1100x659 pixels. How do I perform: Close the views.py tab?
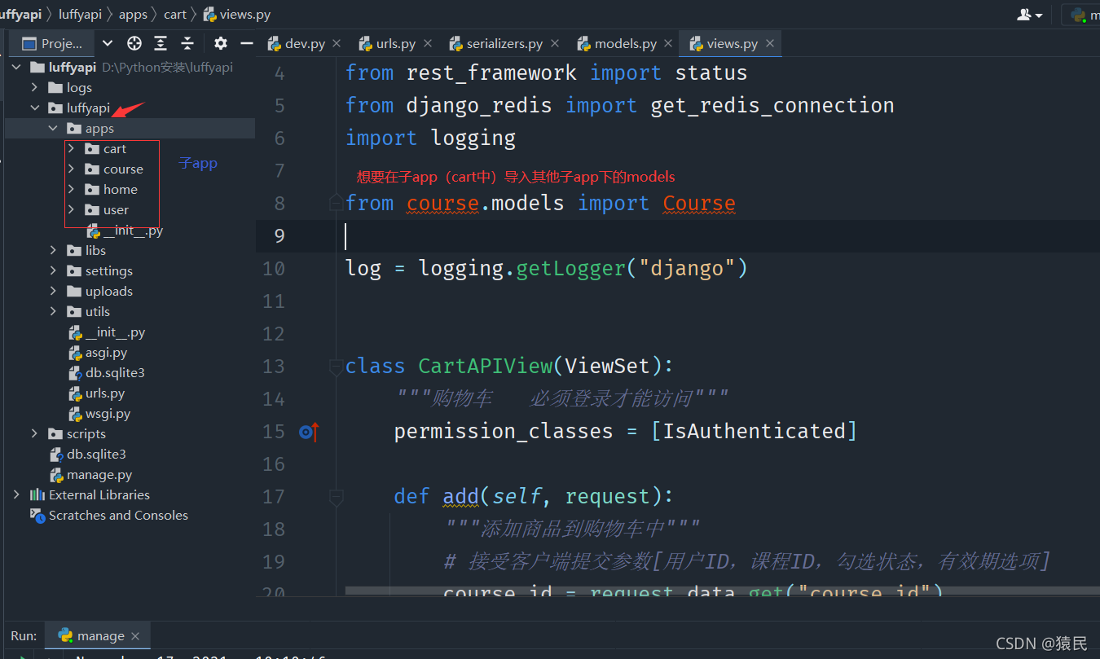point(770,44)
